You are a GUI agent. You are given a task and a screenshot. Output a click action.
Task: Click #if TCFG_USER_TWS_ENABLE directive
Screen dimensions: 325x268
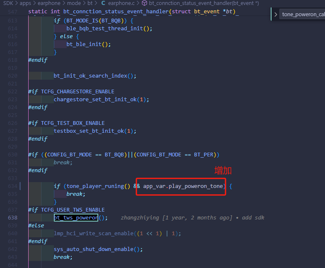coord(66,210)
